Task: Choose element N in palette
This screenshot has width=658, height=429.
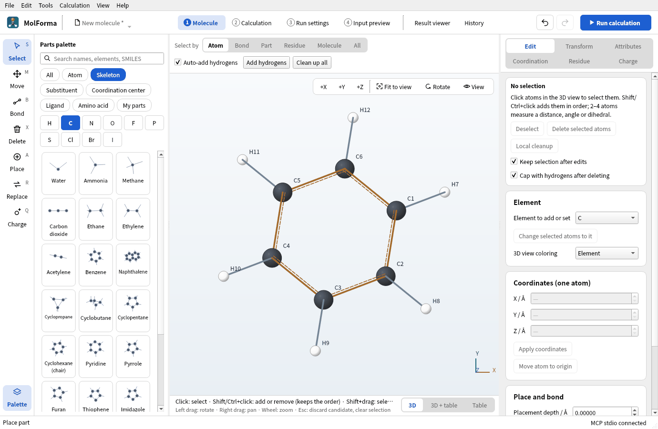Action: tap(92, 123)
